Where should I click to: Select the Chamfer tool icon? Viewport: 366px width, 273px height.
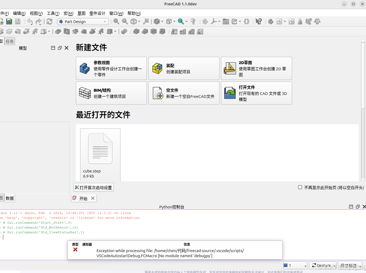(x=145, y=32)
